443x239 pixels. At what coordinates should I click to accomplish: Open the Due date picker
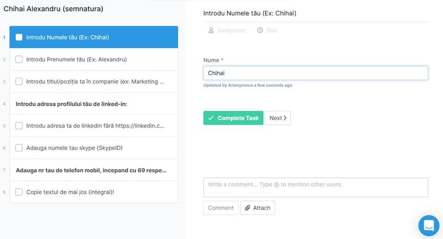click(267, 31)
